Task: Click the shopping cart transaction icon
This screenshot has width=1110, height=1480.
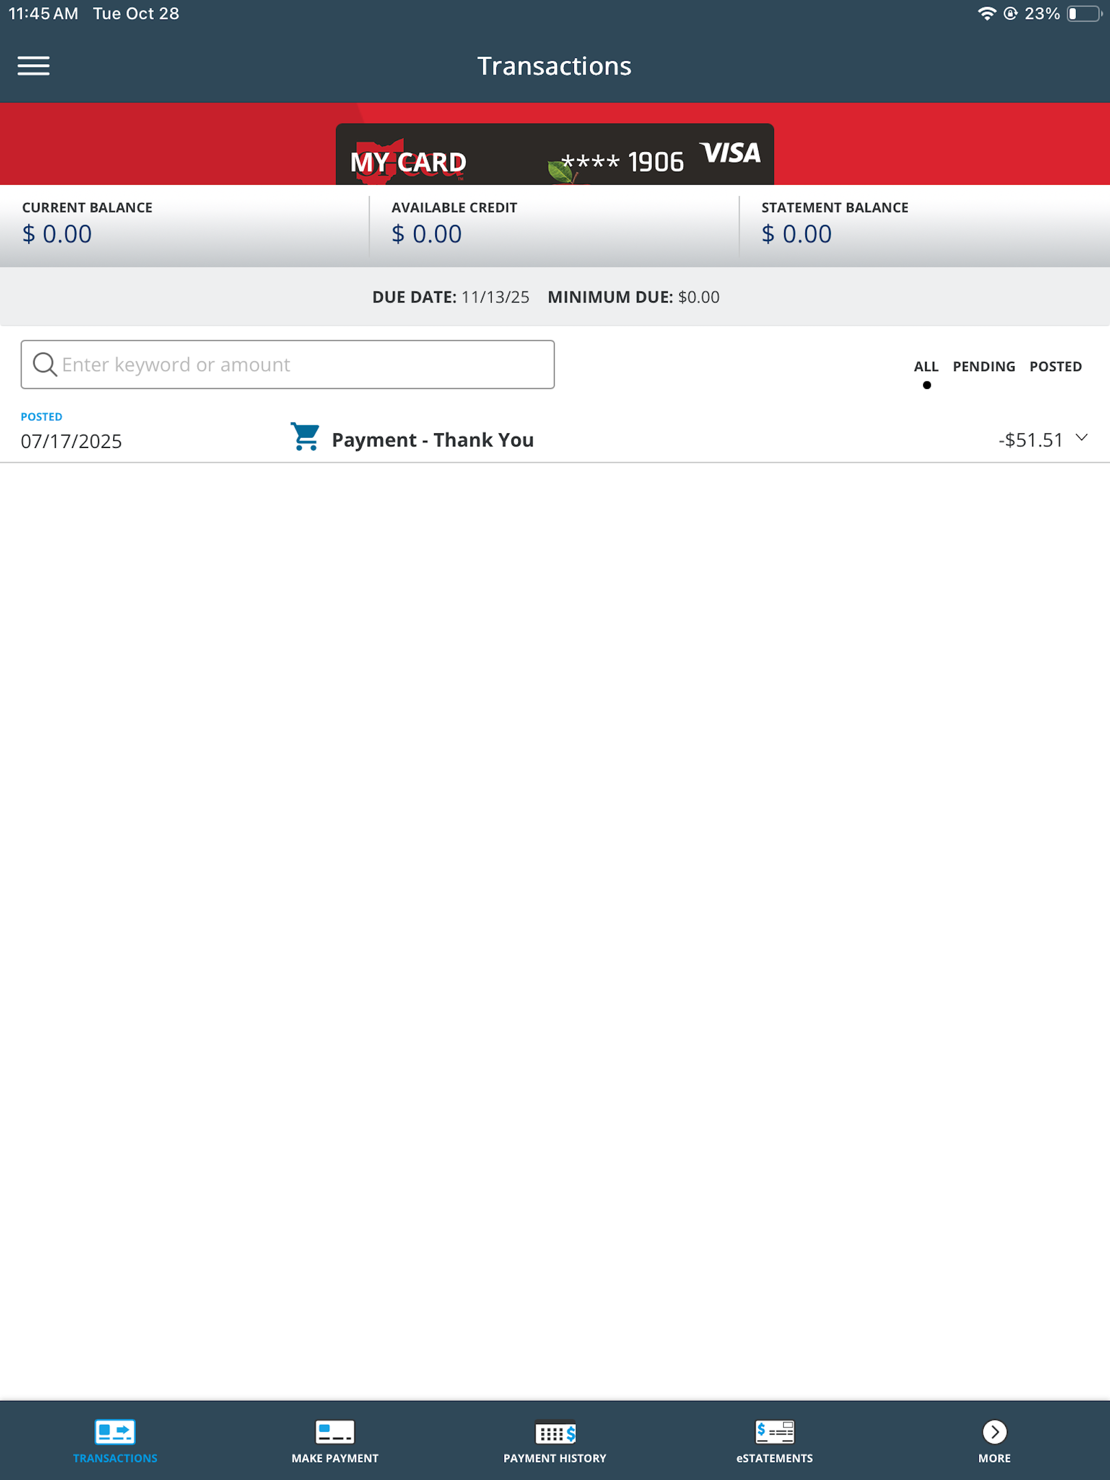Action: [305, 437]
